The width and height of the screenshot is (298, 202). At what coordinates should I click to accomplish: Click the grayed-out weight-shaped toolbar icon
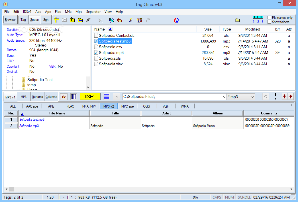148,20
